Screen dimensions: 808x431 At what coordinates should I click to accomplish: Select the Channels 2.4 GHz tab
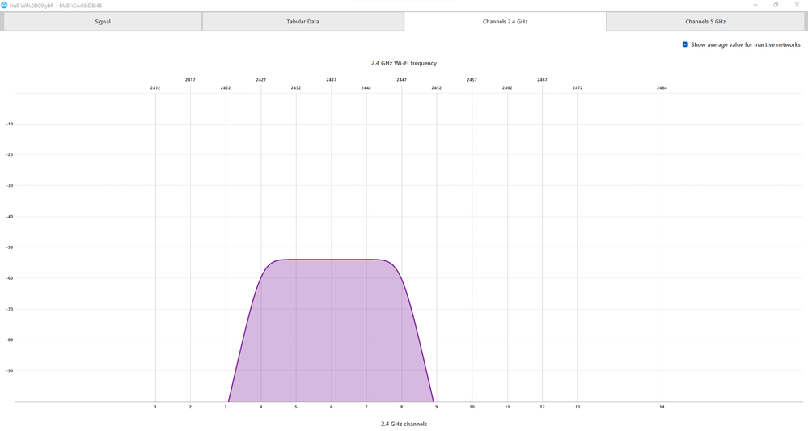[x=505, y=22]
